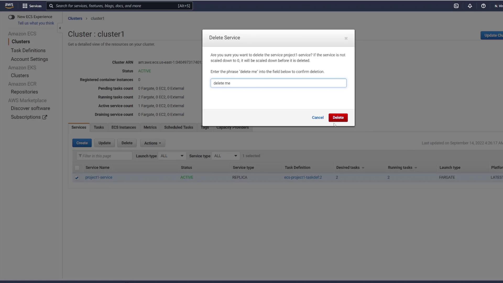Sort by Running tasks column arrow

click(x=415, y=168)
